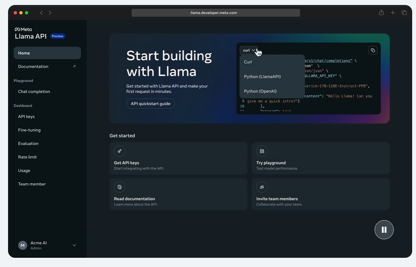
Task: Click the external-link arrow beside Documentation
Action: click(x=74, y=66)
